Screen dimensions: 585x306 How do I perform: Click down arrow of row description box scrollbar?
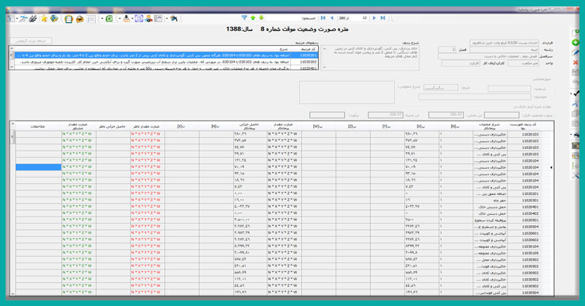[x=324, y=67]
